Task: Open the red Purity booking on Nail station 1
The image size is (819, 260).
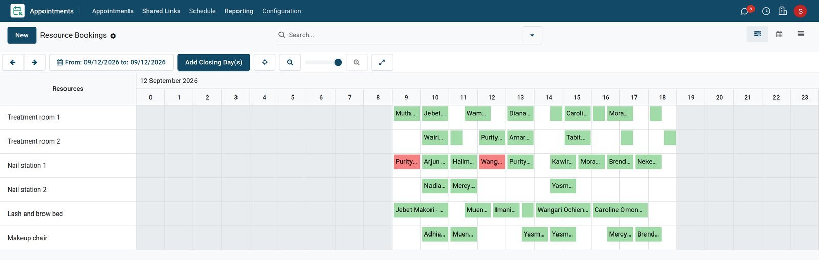Action: [406, 161]
